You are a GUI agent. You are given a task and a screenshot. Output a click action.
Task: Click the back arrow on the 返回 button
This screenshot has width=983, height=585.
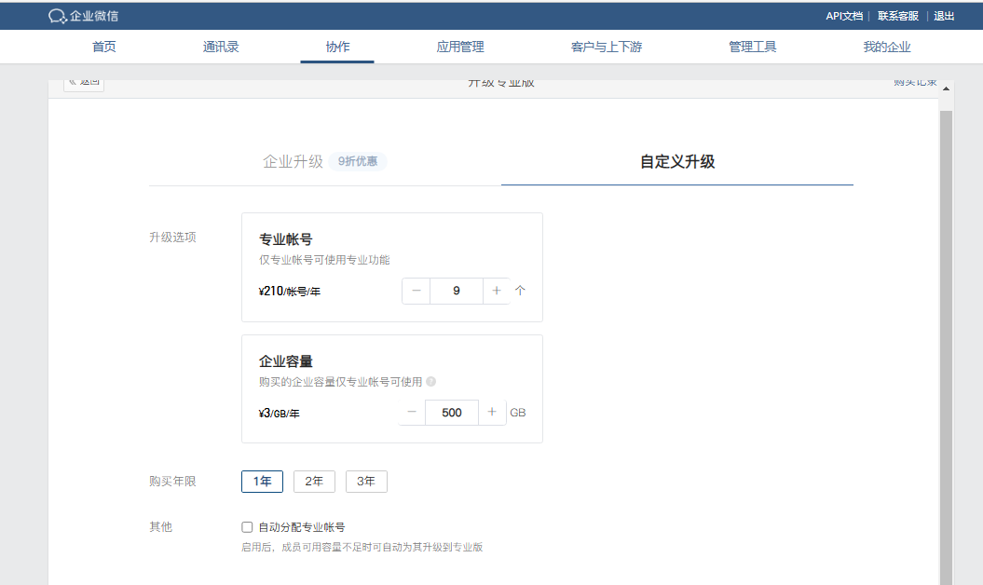click(x=71, y=82)
